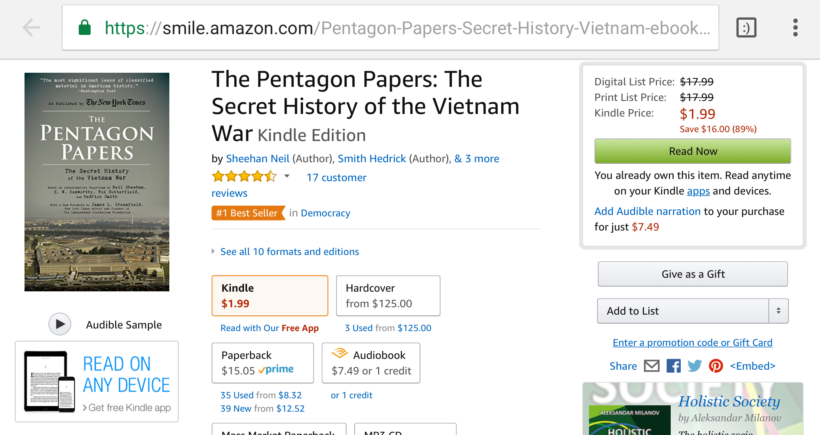This screenshot has height=435, width=820.
Task: Click the browser back arrow
Action: [x=32, y=27]
